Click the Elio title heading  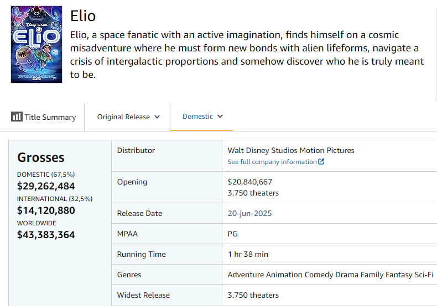(83, 15)
